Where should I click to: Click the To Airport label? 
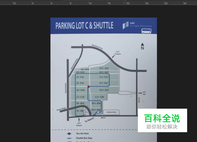[89, 120]
